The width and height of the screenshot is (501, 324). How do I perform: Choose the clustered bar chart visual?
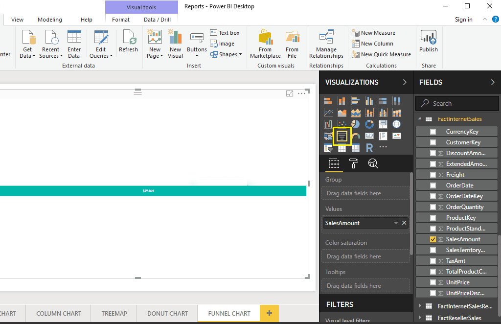click(x=356, y=101)
